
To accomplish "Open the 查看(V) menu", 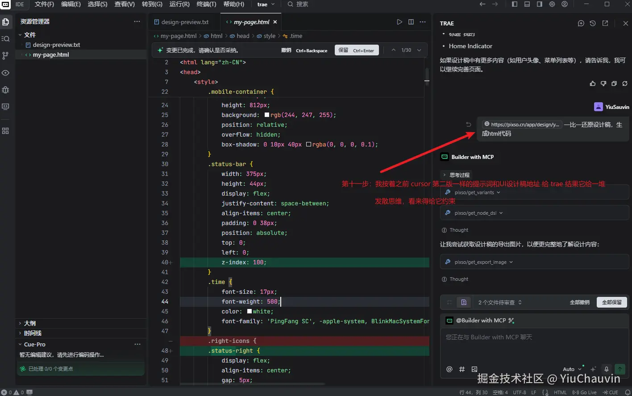I will coord(125,4).
